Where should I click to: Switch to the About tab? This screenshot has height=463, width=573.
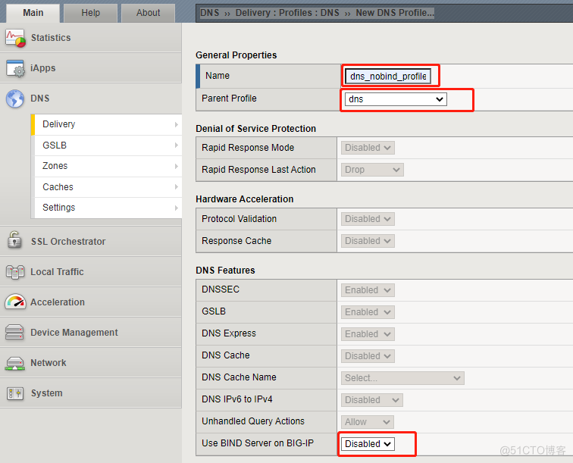click(148, 13)
